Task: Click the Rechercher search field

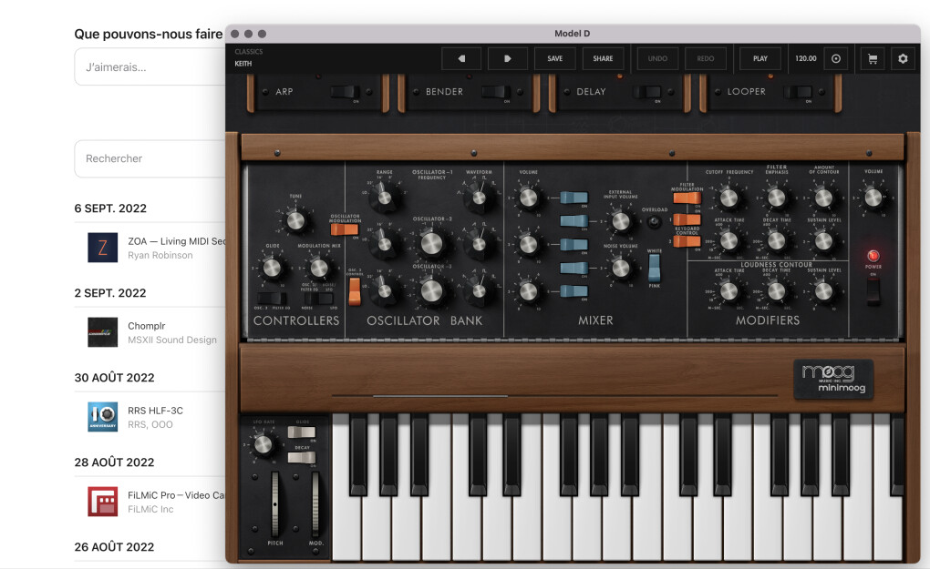Action: 150,158
